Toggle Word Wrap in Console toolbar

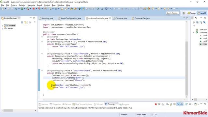pos(175,104)
